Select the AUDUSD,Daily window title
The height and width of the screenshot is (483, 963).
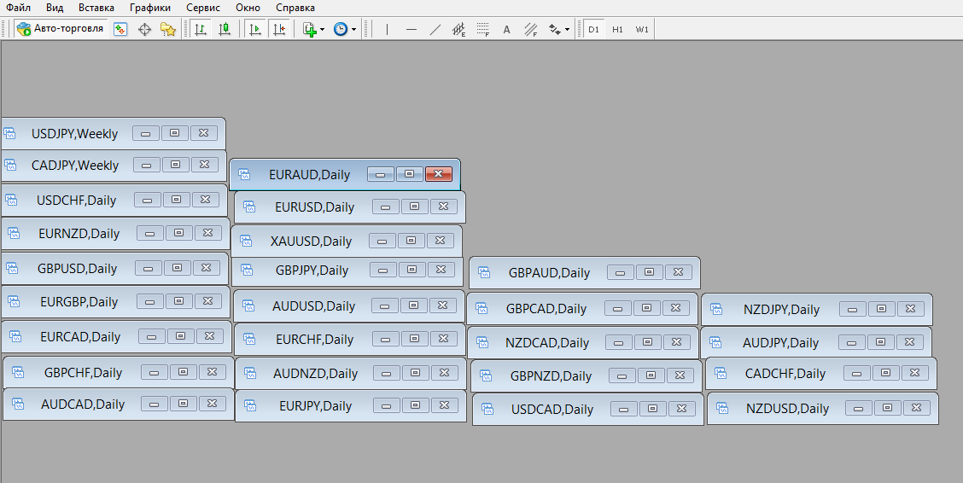pyautogui.click(x=314, y=306)
